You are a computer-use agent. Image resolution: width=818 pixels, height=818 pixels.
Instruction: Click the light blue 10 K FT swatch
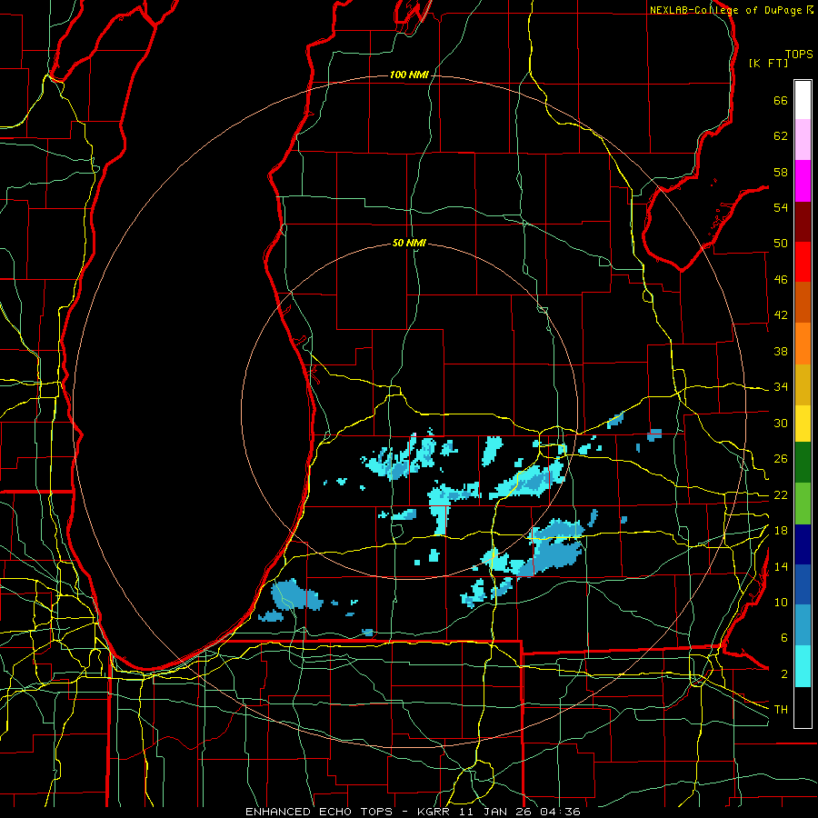point(803,625)
